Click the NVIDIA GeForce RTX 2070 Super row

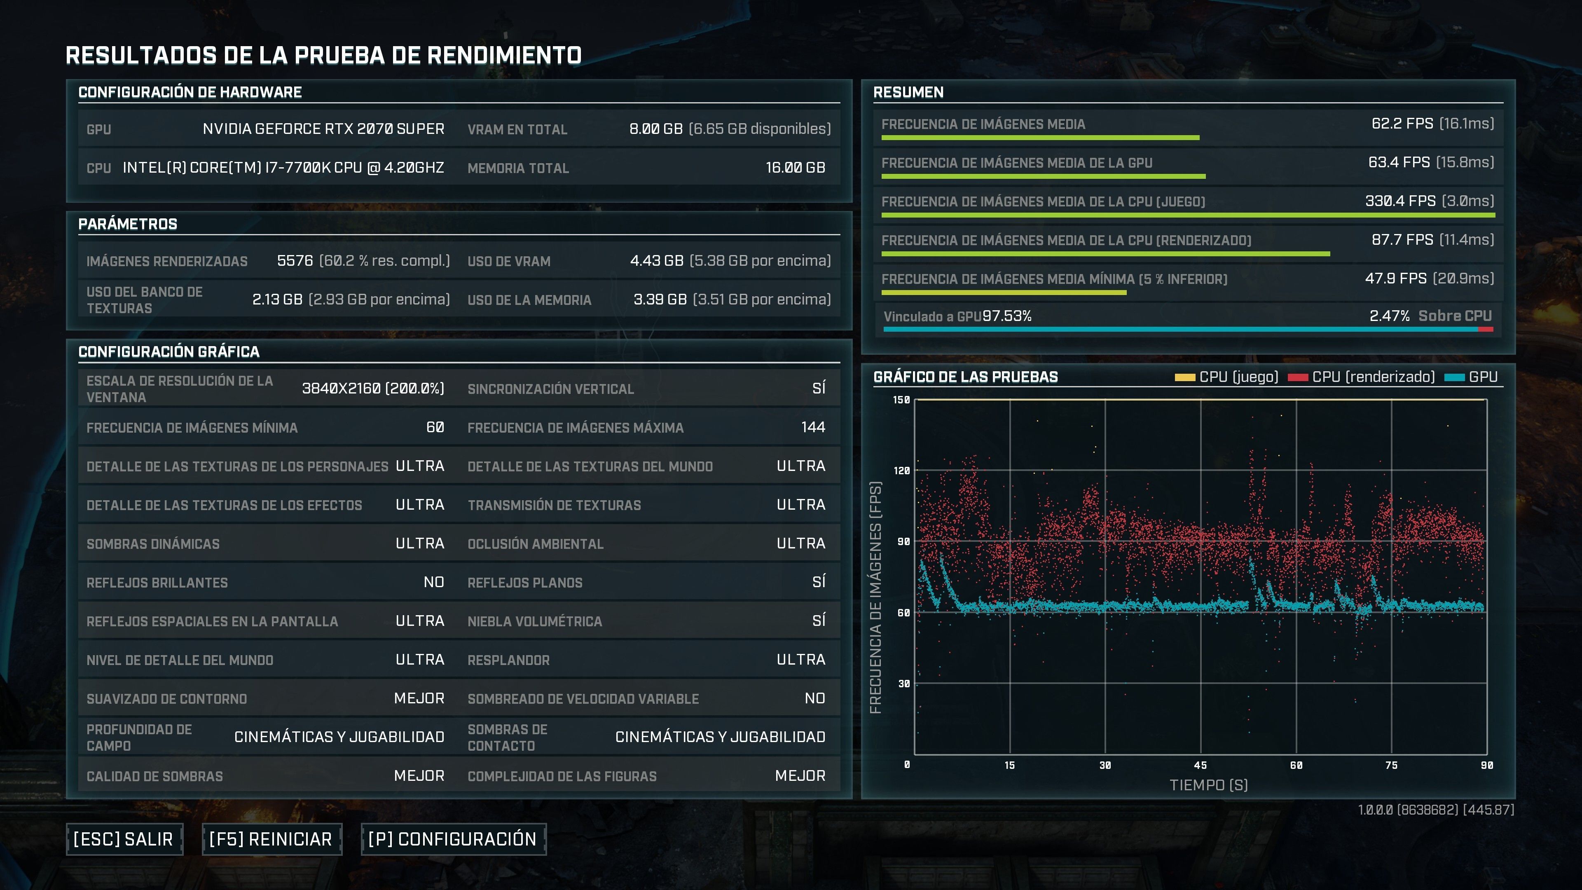(323, 129)
